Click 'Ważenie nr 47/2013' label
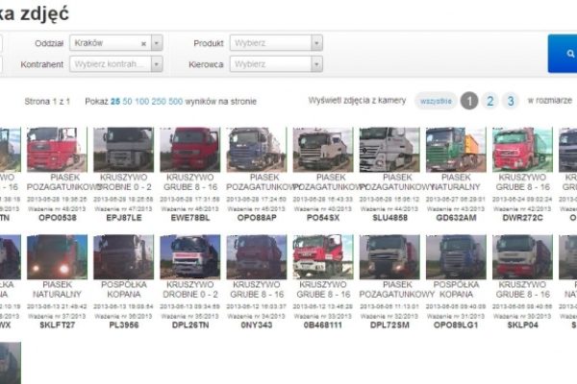577x384 pixels. [124, 209]
